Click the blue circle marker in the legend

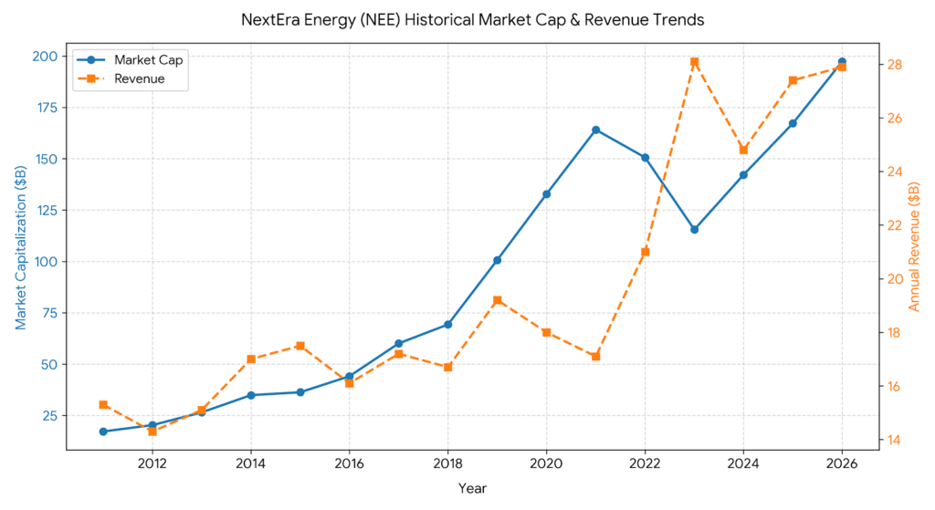tap(91, 59)
